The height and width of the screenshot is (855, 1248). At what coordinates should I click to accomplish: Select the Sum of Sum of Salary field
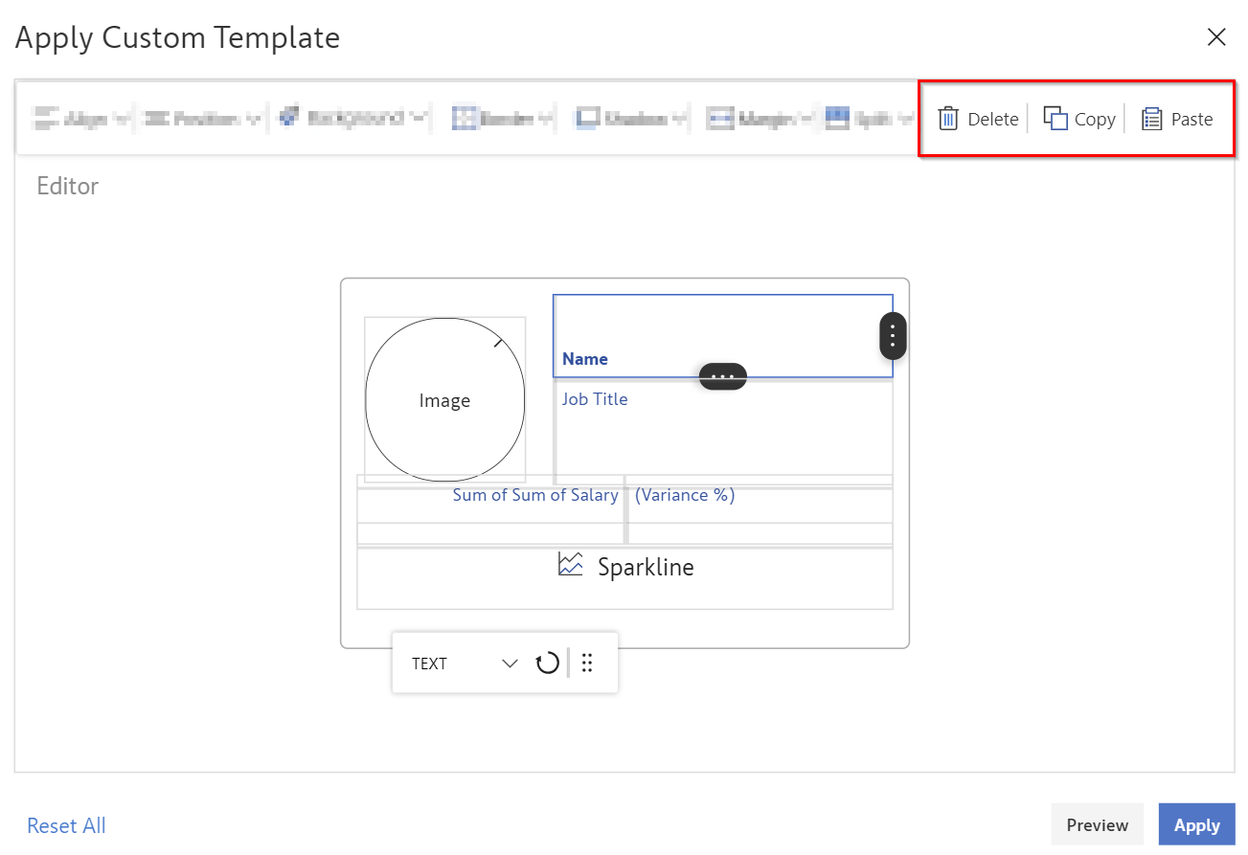pos(534,495)
